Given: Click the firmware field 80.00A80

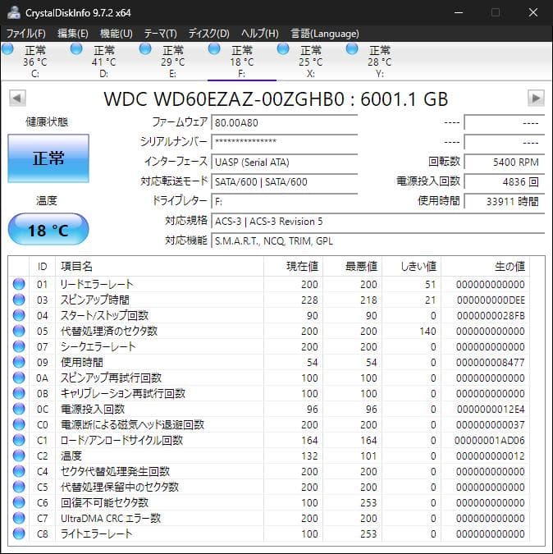Looking at the screenshot, I should click(284, 122).
